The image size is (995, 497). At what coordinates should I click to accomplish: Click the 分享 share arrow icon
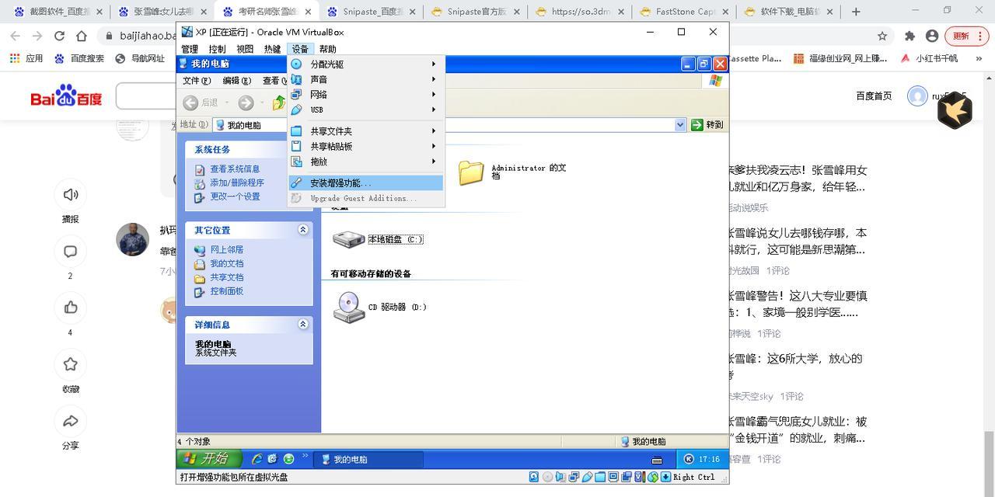tap(71, 421)
